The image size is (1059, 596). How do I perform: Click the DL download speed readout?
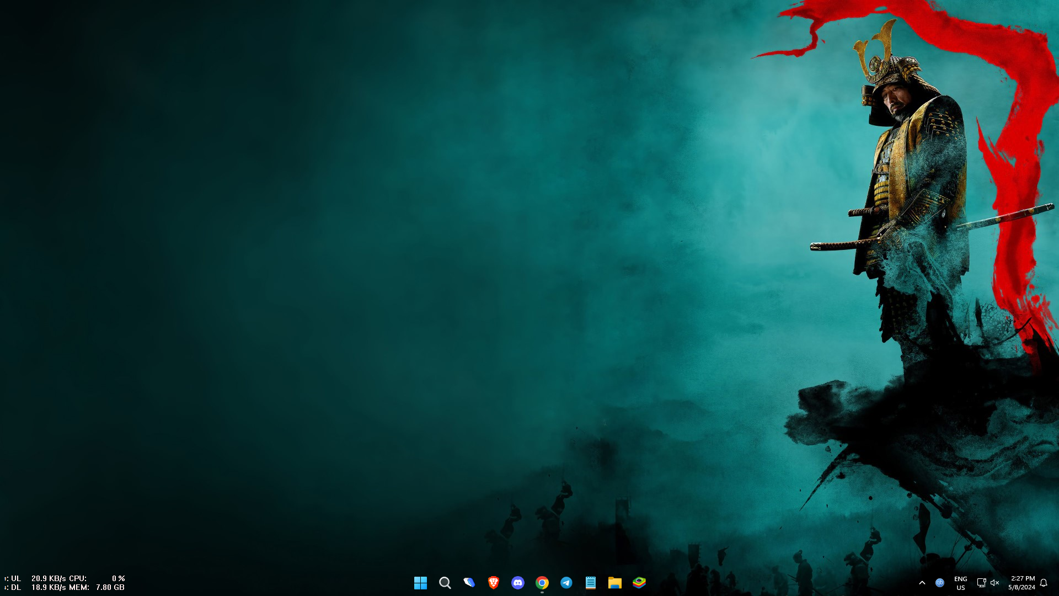coord(35,587)
